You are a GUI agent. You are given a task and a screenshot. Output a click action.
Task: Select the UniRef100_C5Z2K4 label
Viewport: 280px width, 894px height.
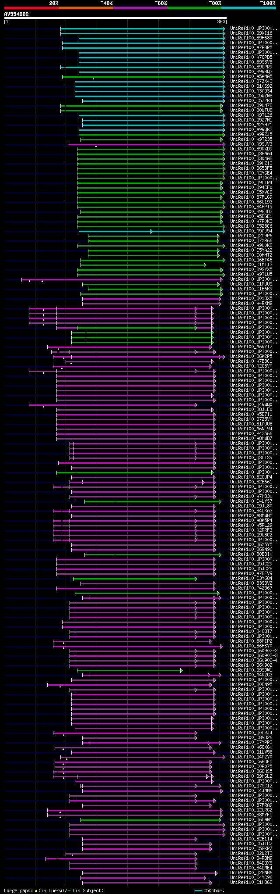tap(251, 100)
